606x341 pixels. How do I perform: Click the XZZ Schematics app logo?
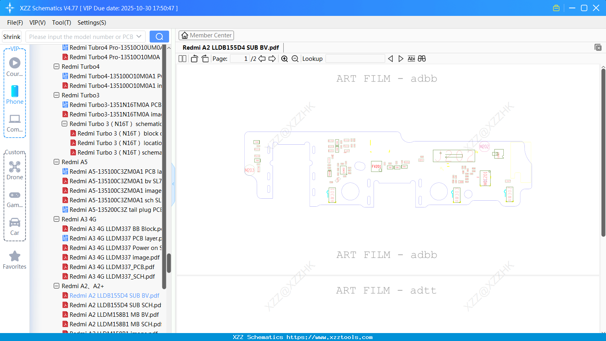[10, 8]
